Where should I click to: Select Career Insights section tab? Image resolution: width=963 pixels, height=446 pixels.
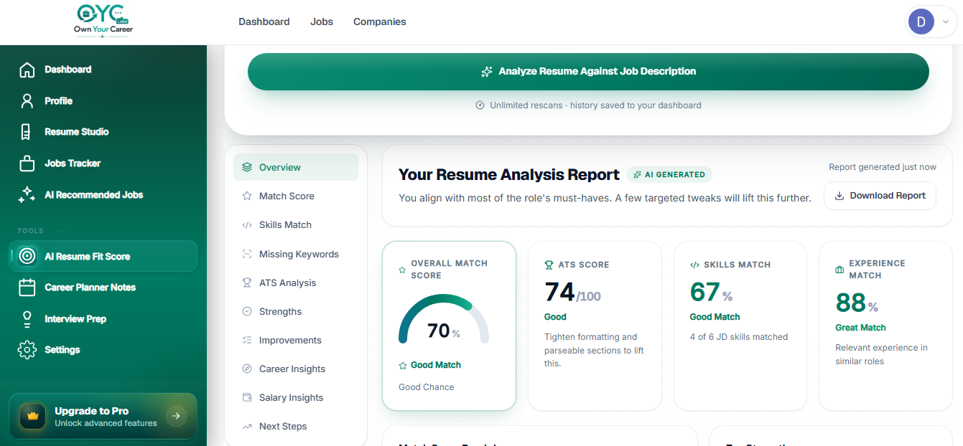[x=296, y=369]
